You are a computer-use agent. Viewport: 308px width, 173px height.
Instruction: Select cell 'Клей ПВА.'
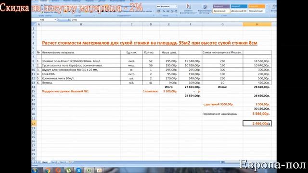[x=81, y=74]
